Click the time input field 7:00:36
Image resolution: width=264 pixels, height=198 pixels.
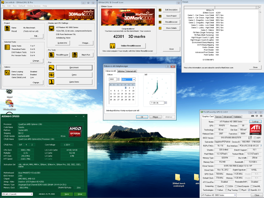click(x=157, y=103)
